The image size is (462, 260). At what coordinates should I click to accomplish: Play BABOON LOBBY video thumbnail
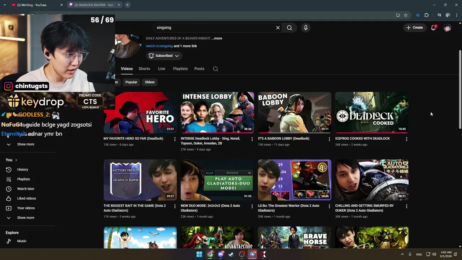(x=295, y=113)
